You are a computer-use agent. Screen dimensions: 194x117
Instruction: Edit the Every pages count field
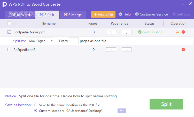(74, 41)
